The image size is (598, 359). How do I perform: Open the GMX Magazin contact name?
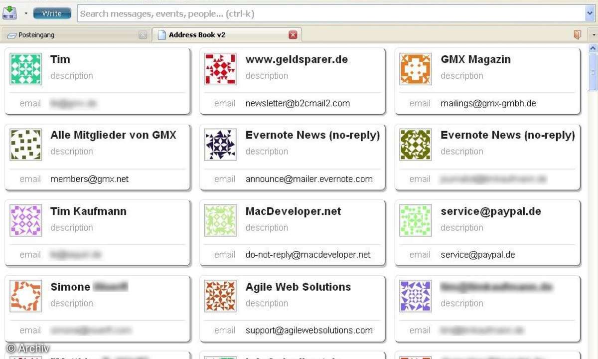point(475,59)
